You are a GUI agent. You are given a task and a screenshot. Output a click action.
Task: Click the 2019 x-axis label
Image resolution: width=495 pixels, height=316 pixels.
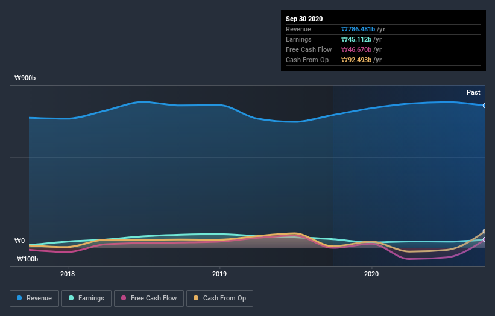click(219, 274)
